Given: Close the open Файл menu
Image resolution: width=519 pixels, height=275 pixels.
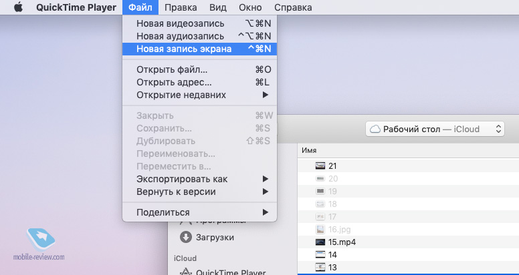Looking at the screenshot, I should click(x=140, y=7).
